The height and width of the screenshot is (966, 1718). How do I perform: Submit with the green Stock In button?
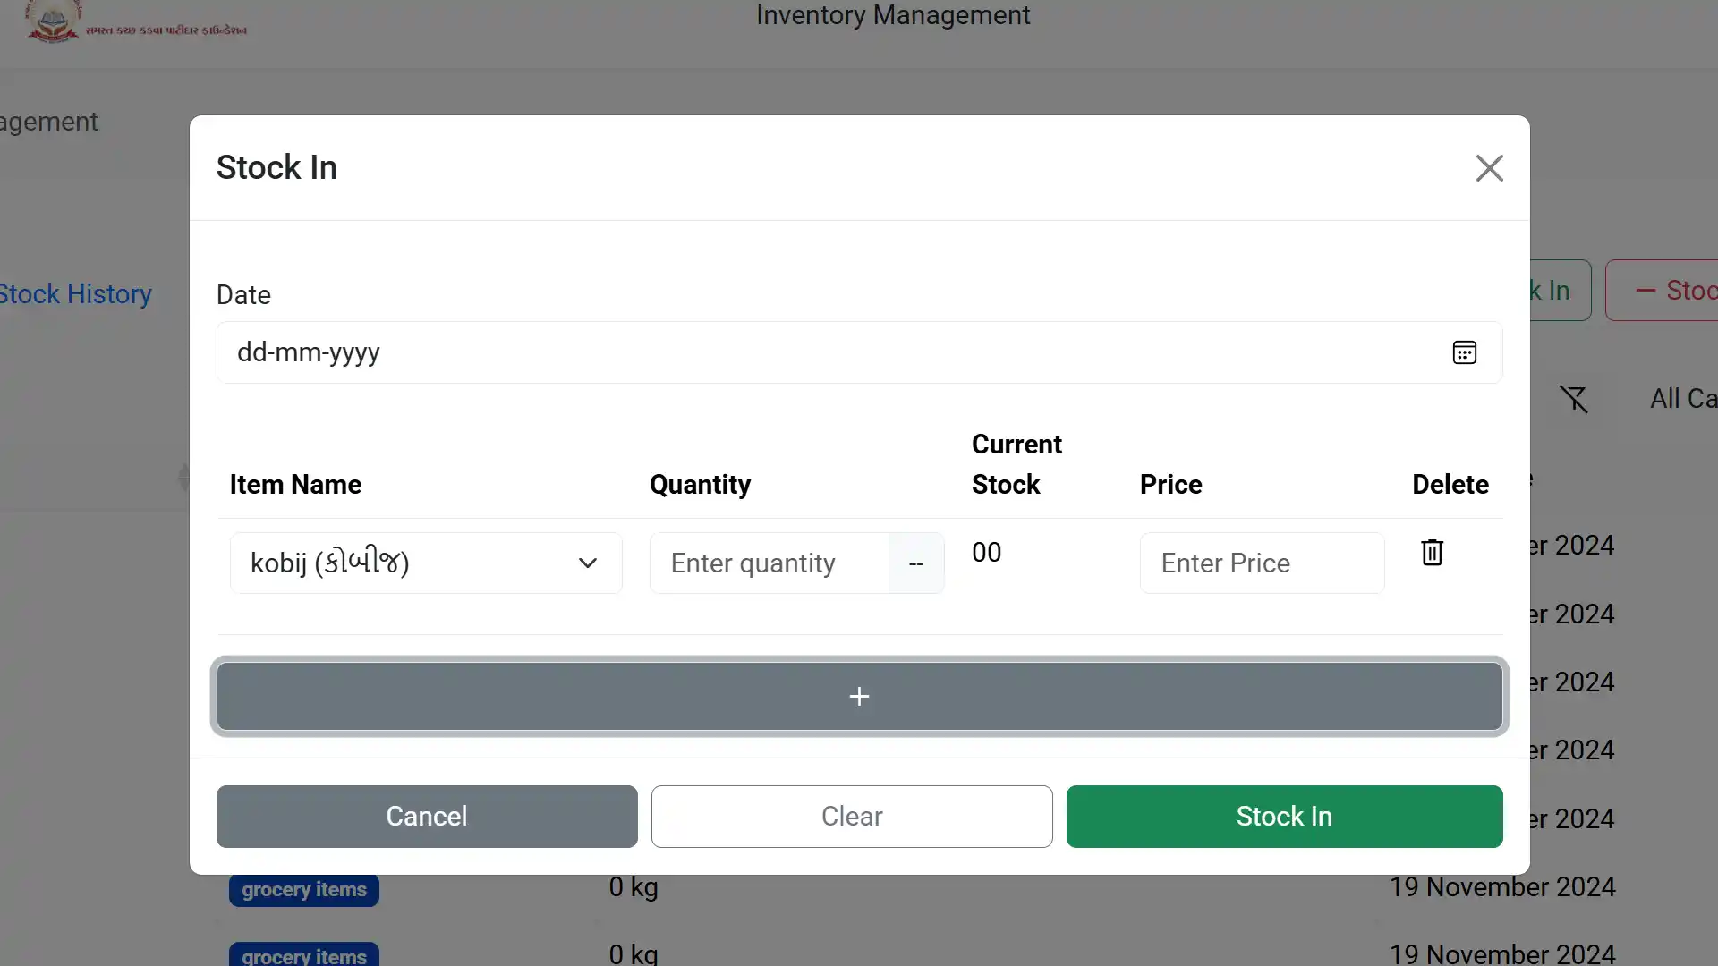pyautogui.click(x=1284, y=817)
